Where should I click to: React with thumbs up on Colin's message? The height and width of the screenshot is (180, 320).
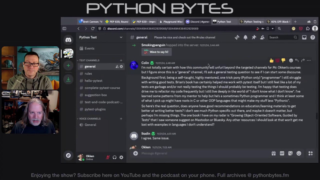271,60
